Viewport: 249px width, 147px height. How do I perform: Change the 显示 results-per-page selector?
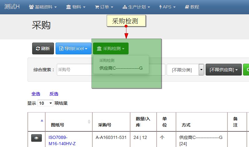pos(45,103)
